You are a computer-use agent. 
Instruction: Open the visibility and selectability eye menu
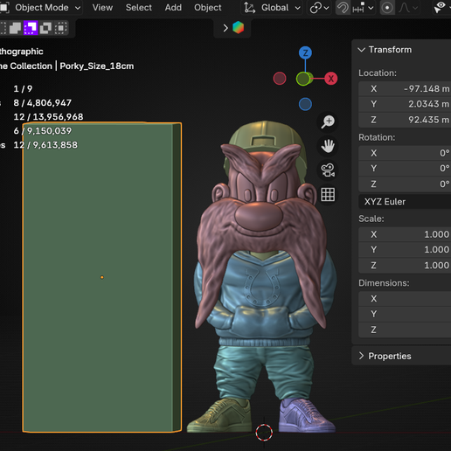pos(441,8)
